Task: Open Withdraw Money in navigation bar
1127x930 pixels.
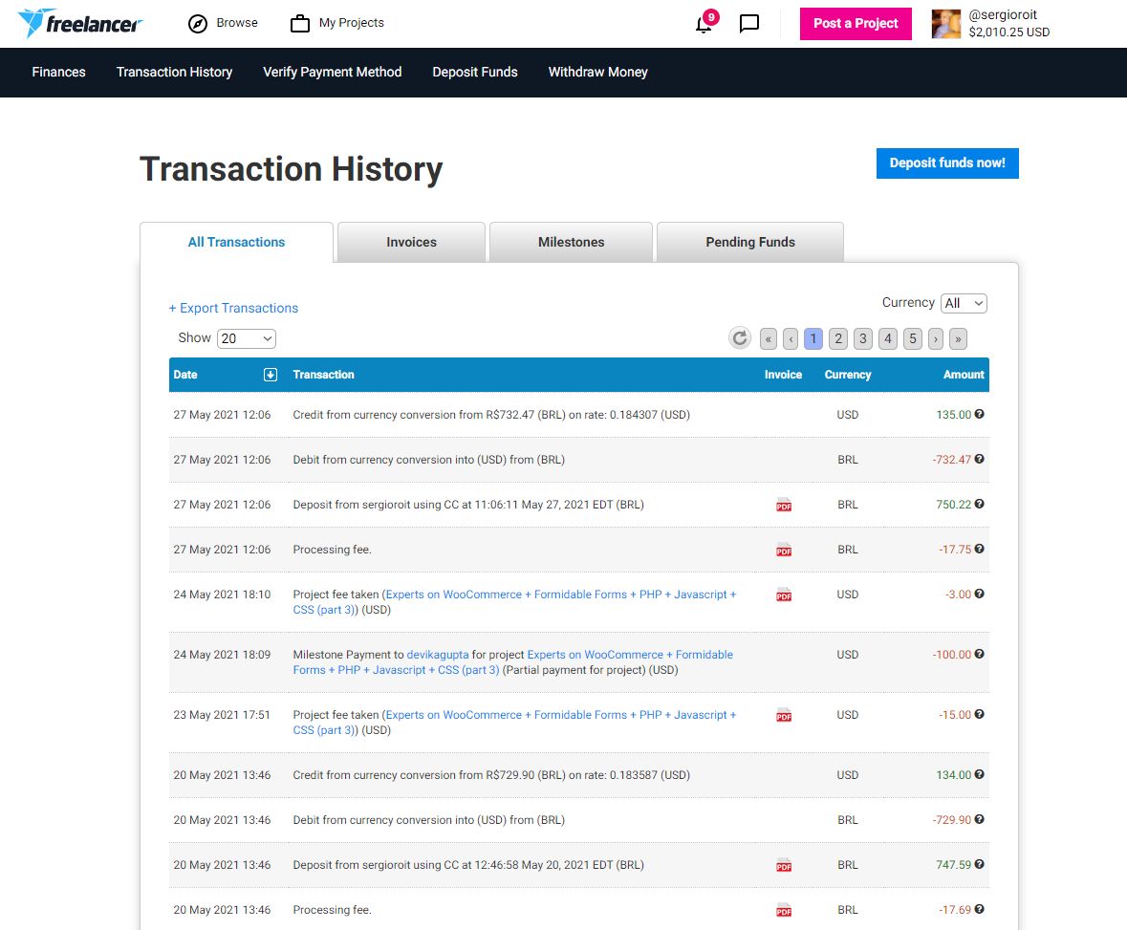Action: (598, 72)
